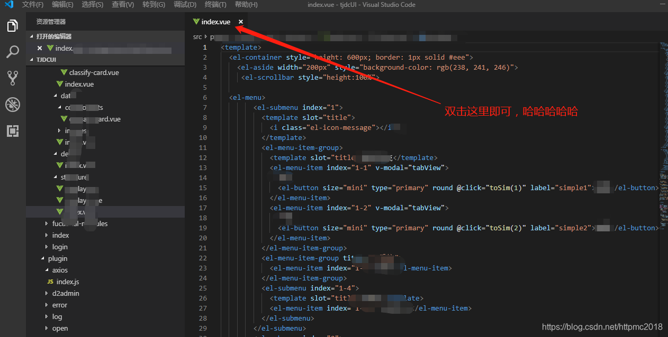Collapse the 打开的编辑器 section
This screenshot has width=668, height=337.
pyautogui.click(x=53, y=36)
